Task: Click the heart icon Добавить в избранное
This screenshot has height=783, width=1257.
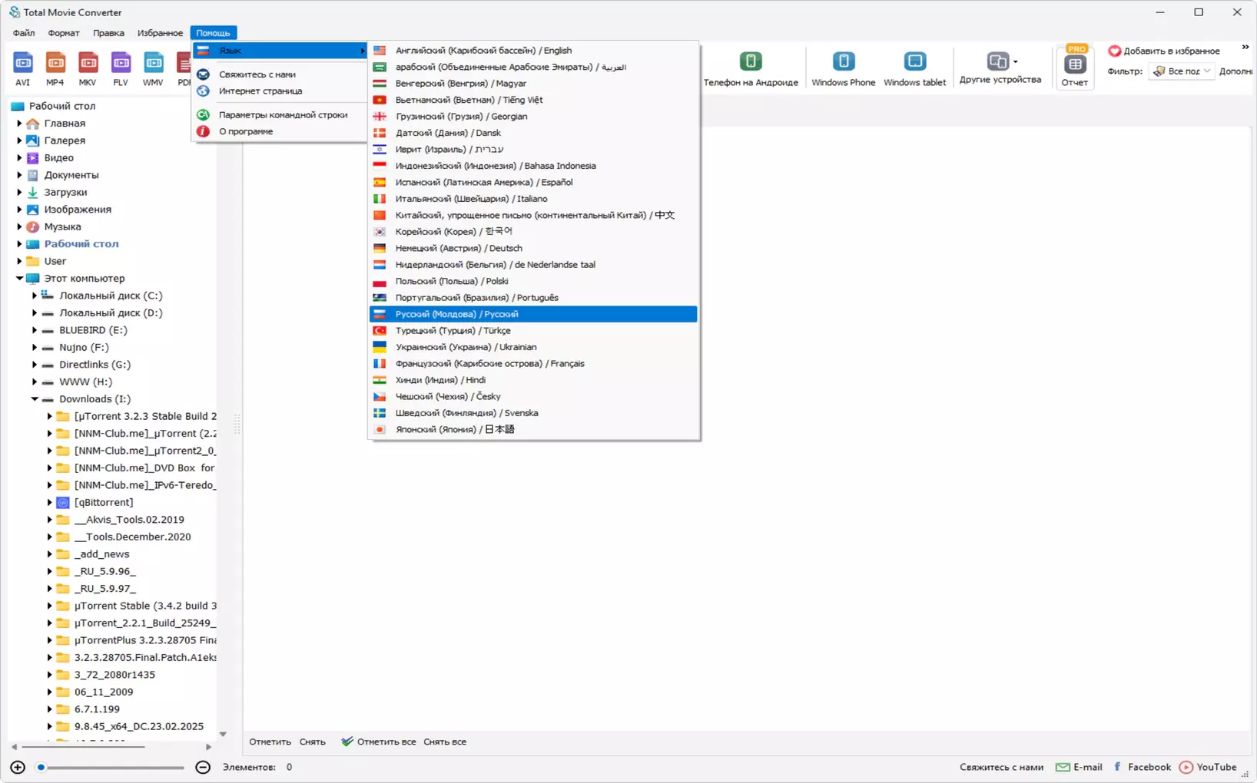Action: pyautogui.click(x=1114, y=51)
